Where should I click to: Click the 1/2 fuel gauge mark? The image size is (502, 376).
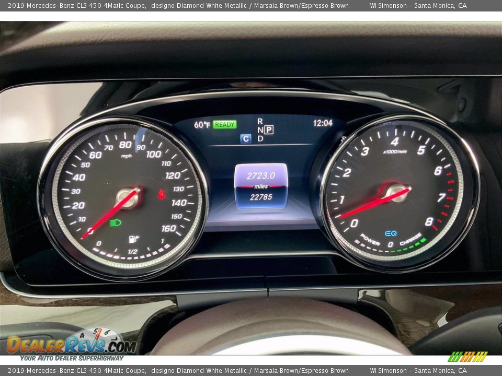click(x=132, y=252)
